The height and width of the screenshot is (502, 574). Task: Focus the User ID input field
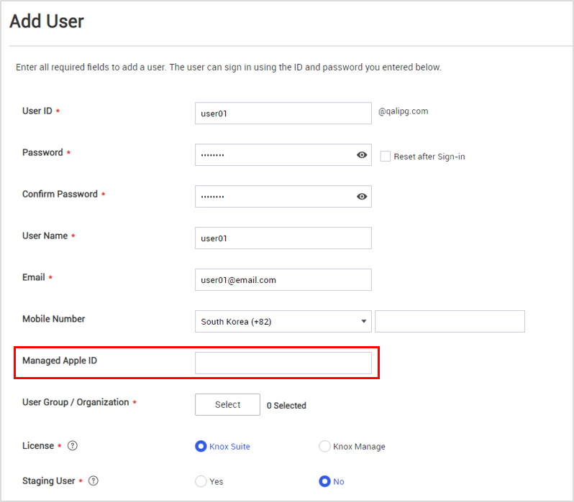point(283,113)
